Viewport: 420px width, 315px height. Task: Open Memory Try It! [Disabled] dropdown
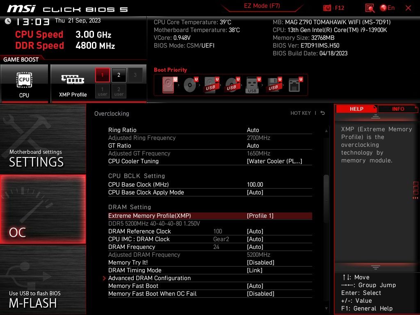coord(260,262)
